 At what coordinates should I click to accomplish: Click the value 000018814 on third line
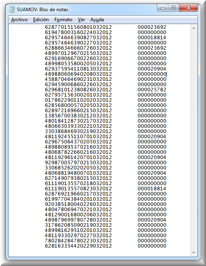coord(152,38)
